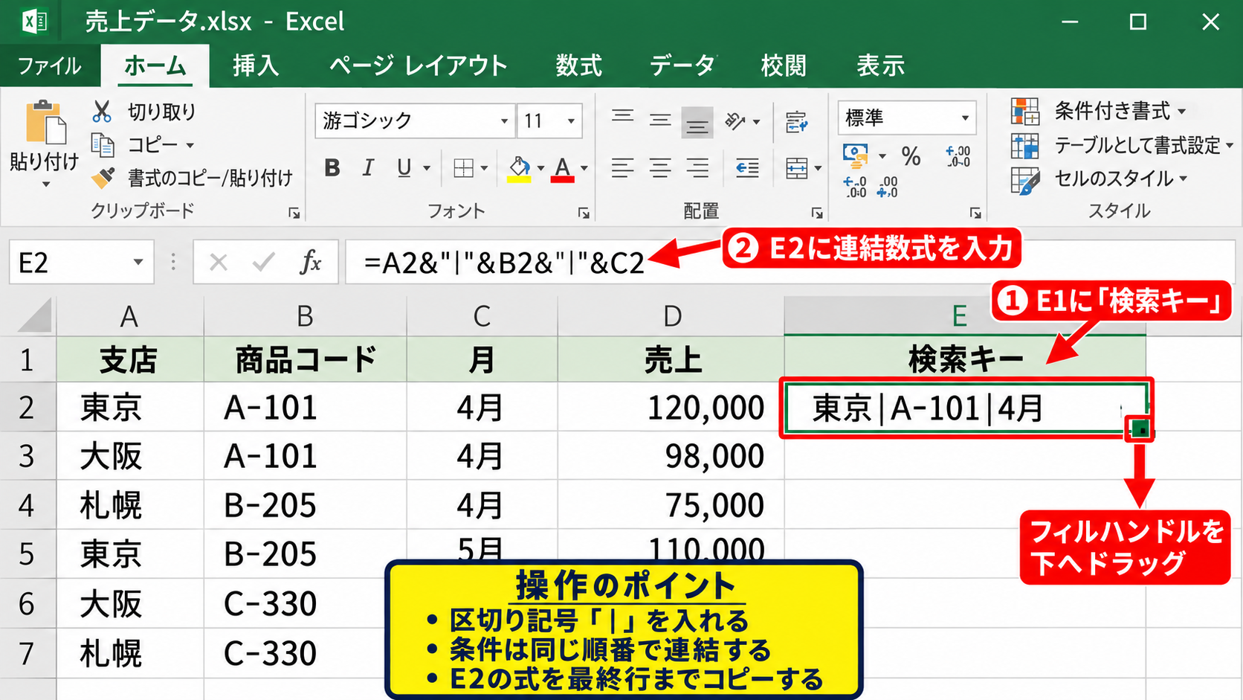Open the font name dropdown
This screenshot has height=700, width=1243.
[504, 121]
